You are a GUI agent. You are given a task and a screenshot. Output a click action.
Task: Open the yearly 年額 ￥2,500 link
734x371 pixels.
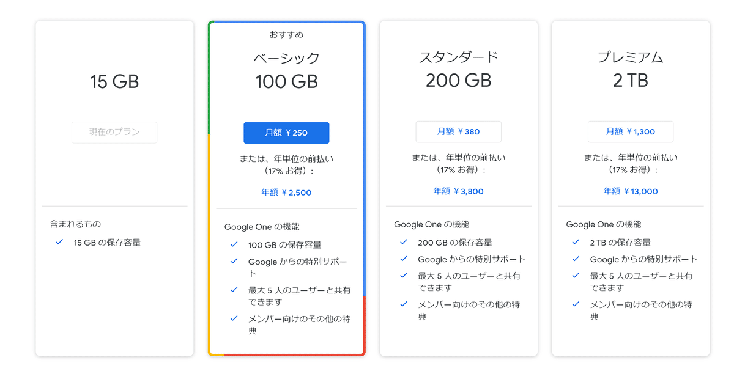[x=286, y=193]
